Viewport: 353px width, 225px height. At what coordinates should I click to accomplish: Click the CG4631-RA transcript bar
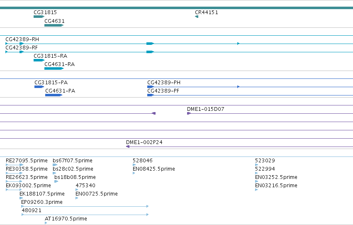click(54, 68)
